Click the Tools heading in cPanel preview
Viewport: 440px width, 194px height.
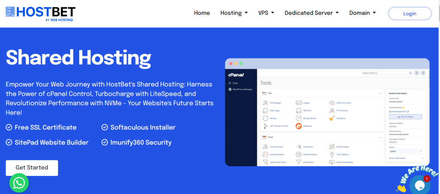click(x=266, y=83)
